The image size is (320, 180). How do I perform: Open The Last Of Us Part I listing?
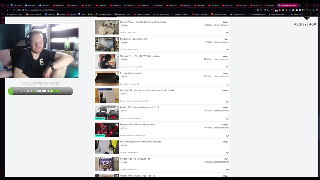pyautogui.click(x=140, y=56)
